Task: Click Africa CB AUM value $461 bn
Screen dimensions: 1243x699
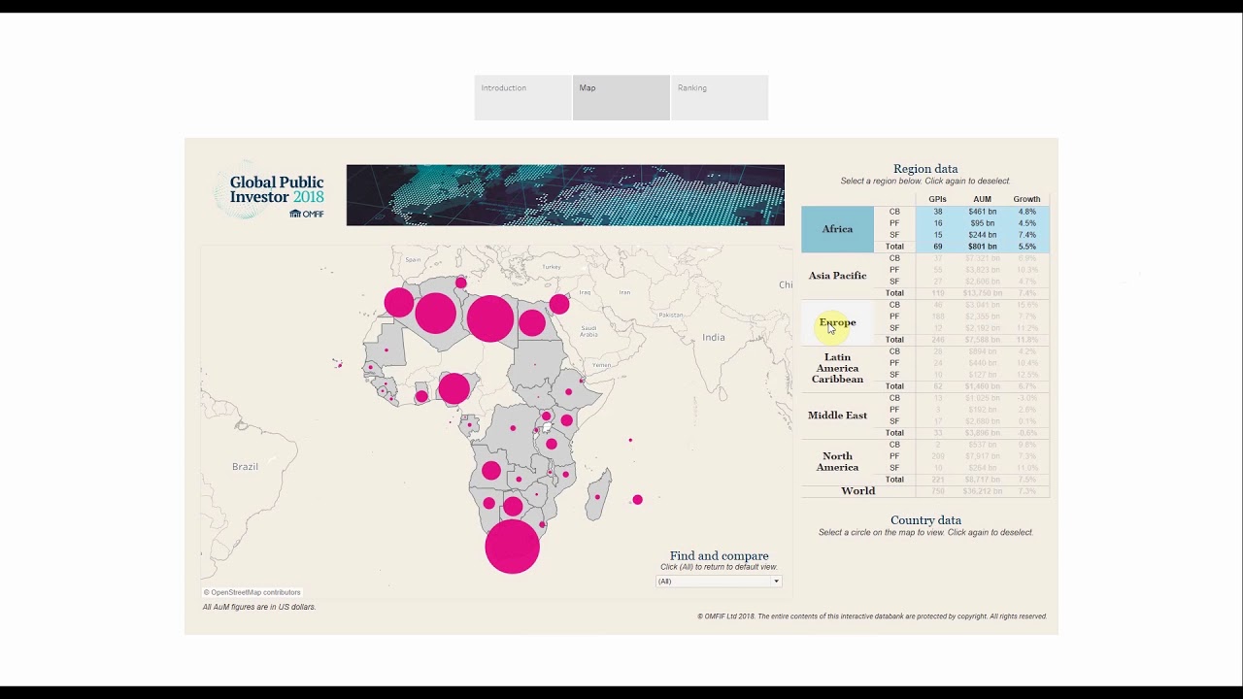Action: click(x=982, y=212)
